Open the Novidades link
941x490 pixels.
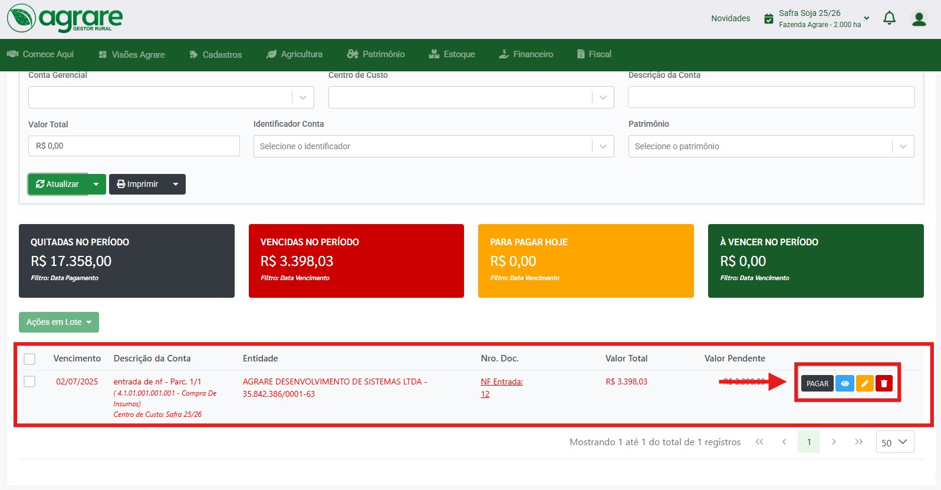731,18
